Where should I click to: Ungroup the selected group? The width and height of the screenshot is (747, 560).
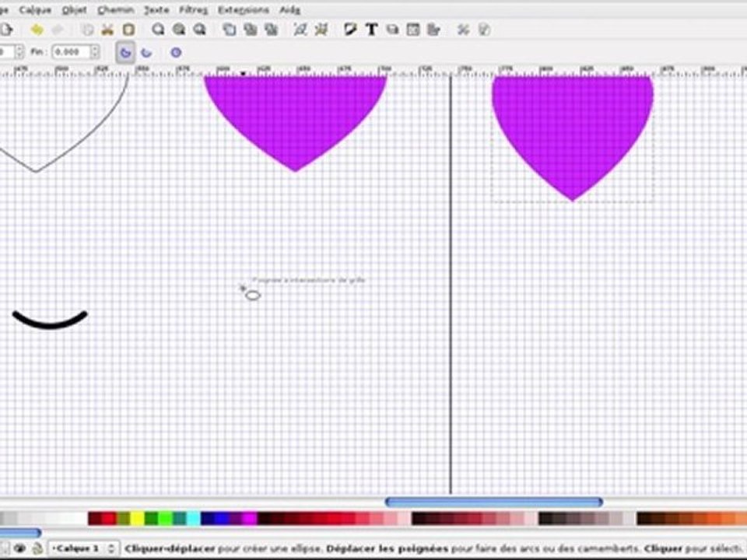click(x=321, y=30)
